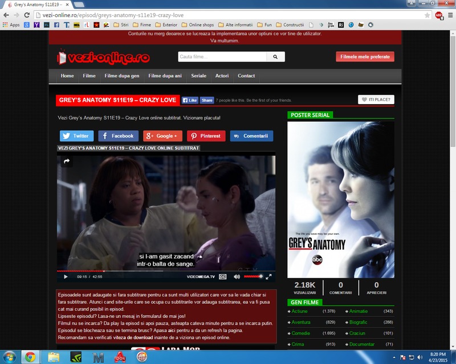
Task: Open the Exterior bookmarks folder
Action: pos(166,24)
